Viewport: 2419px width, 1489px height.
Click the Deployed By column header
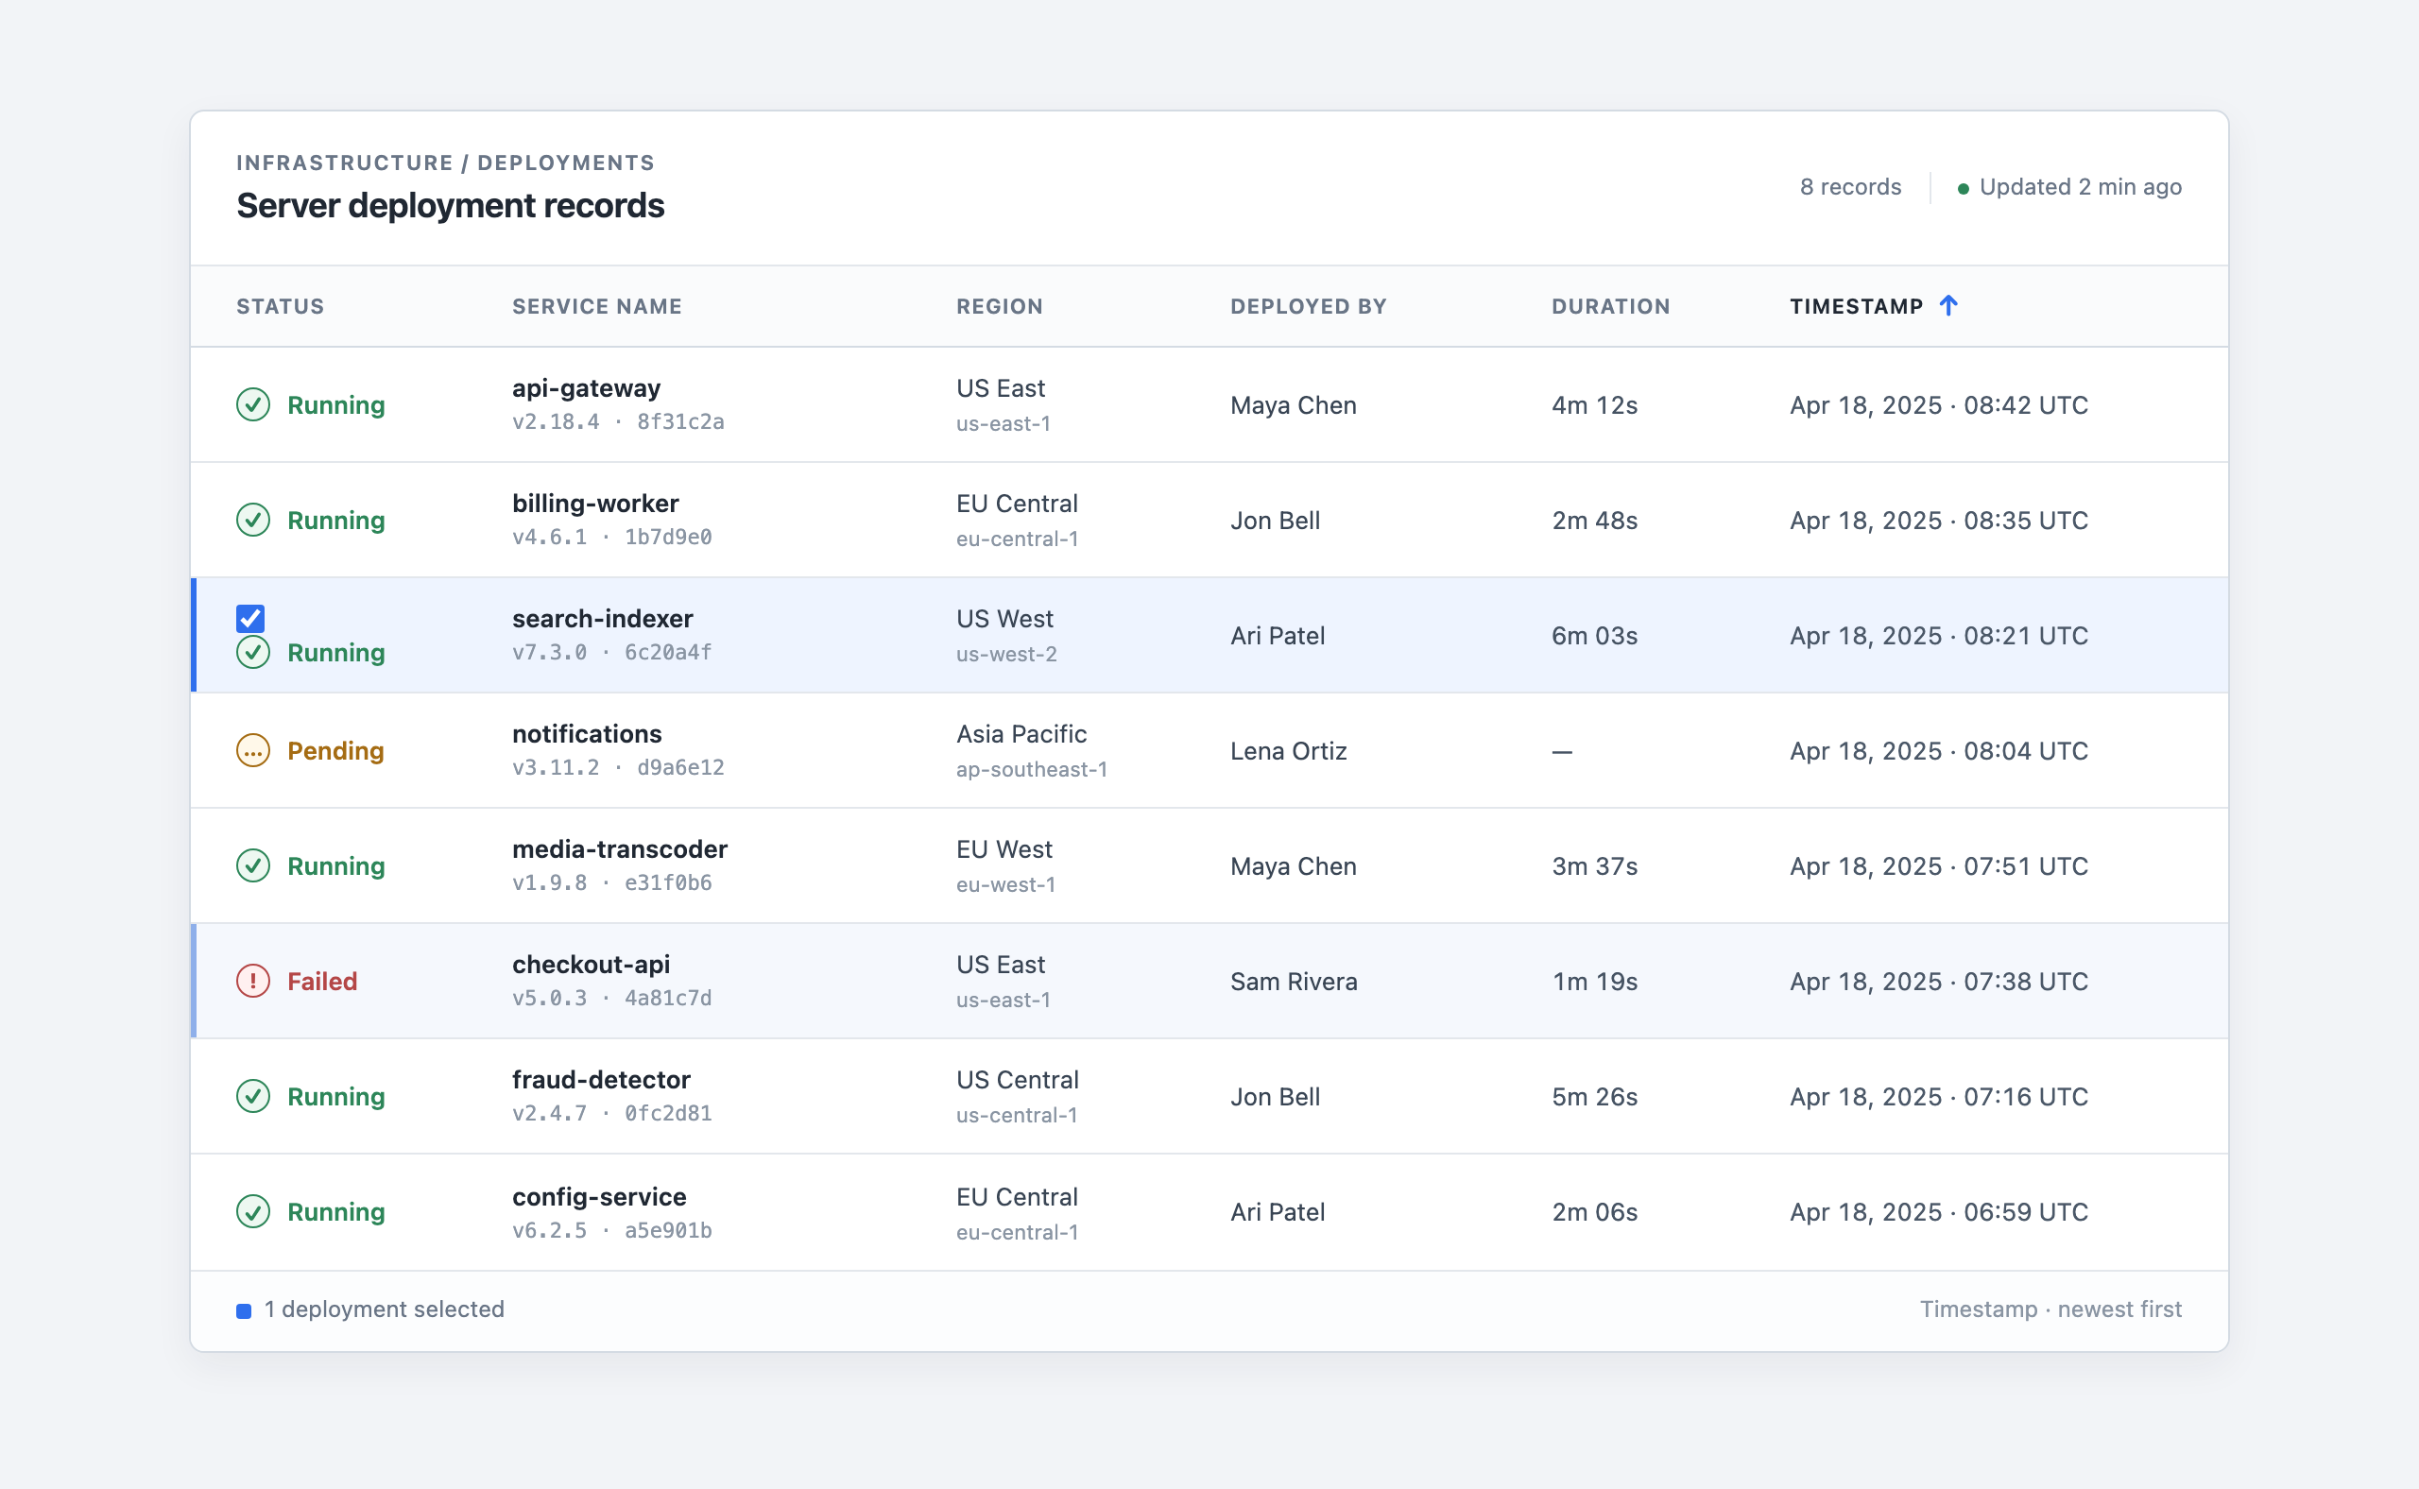[x=1308, y=306]
